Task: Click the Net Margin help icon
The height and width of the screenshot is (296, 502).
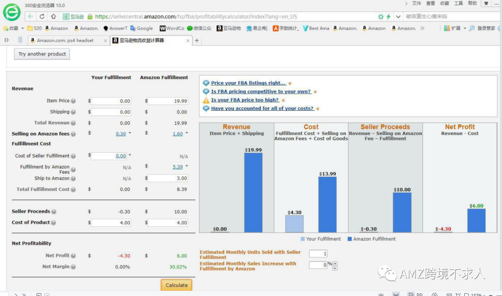Action: (x=73, y=267)
